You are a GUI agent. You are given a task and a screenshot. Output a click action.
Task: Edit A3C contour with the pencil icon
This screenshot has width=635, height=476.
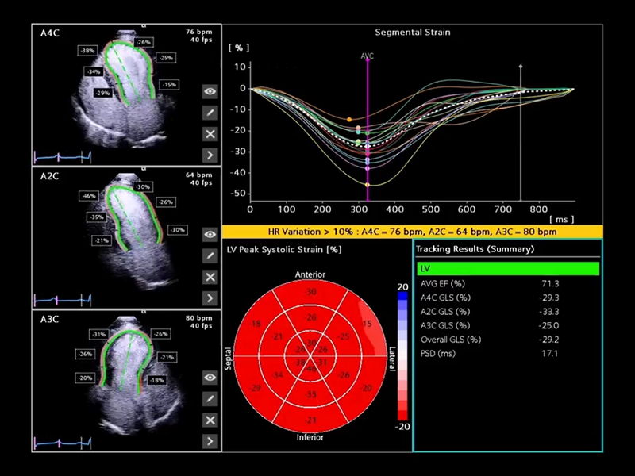pos(210,398)
